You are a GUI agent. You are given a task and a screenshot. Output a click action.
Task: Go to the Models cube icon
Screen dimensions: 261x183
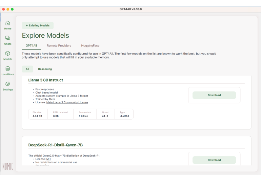(8, 54)
